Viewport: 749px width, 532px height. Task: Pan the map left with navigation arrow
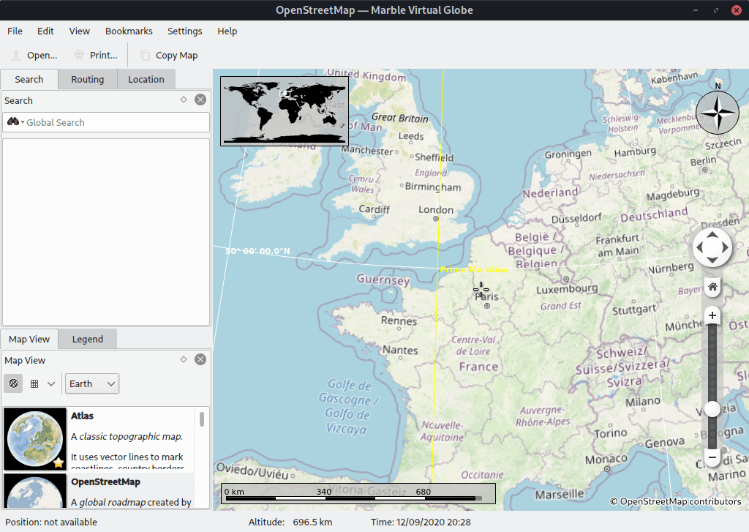pyautogui.click(x=700, y=247)
